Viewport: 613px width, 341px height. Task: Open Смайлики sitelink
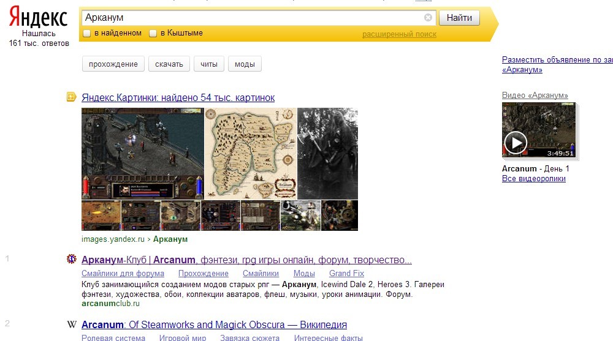point(261,274)
